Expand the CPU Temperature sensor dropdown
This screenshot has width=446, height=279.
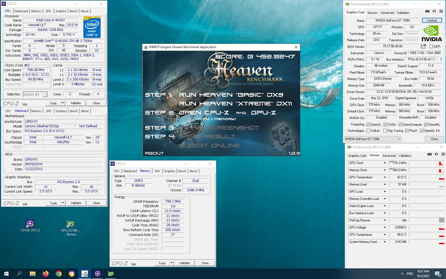(385, 235)
